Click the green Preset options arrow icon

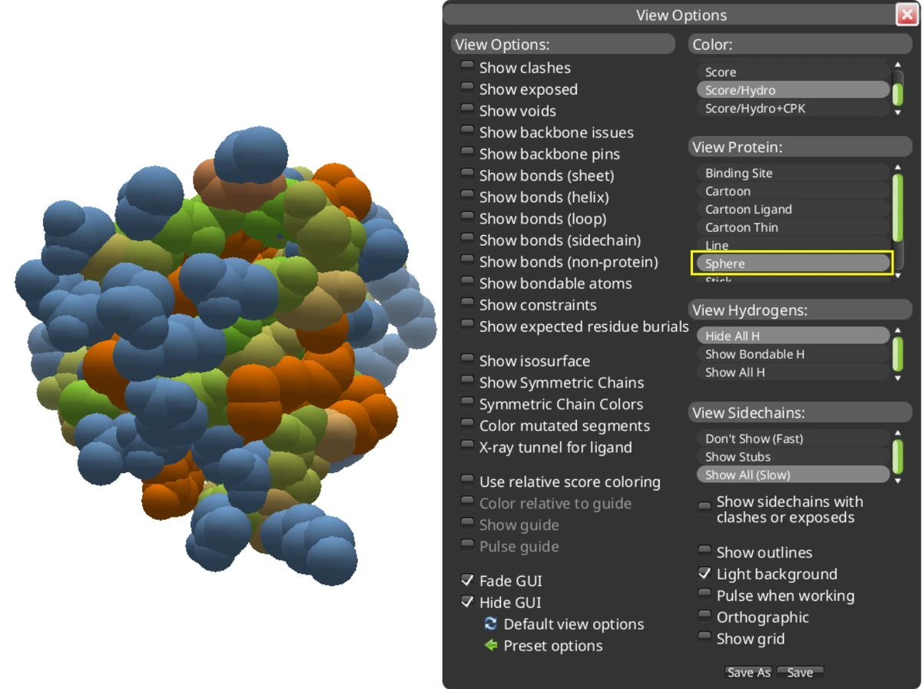tap(490, 645)
